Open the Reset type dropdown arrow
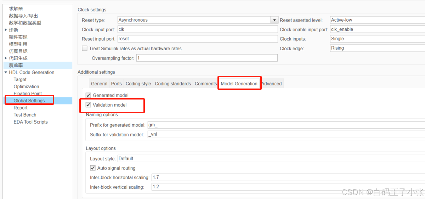425x199 pixels. tap(274, 20)
